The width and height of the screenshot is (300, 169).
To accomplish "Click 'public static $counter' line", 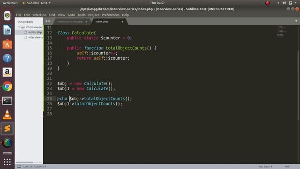I will [99, 38].
